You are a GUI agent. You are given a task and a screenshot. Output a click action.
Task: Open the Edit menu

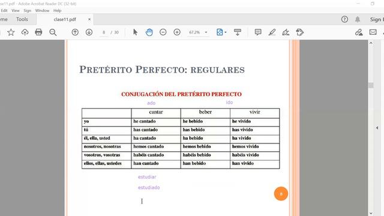[x=4, y=11]
